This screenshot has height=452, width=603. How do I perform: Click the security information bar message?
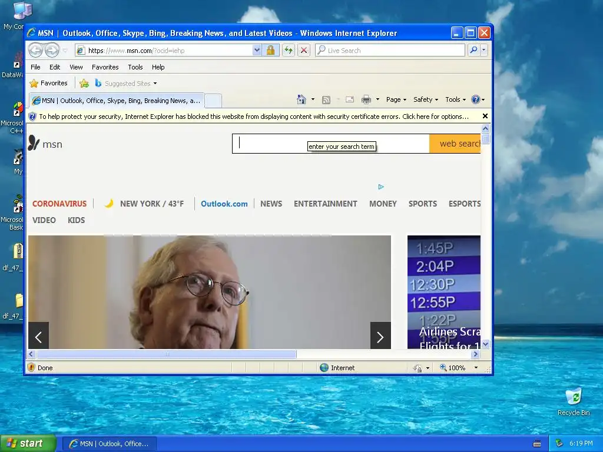254,117
